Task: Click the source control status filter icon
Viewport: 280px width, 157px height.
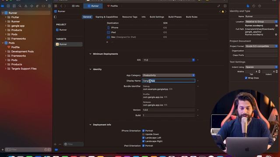Action: tap(49, 150)
